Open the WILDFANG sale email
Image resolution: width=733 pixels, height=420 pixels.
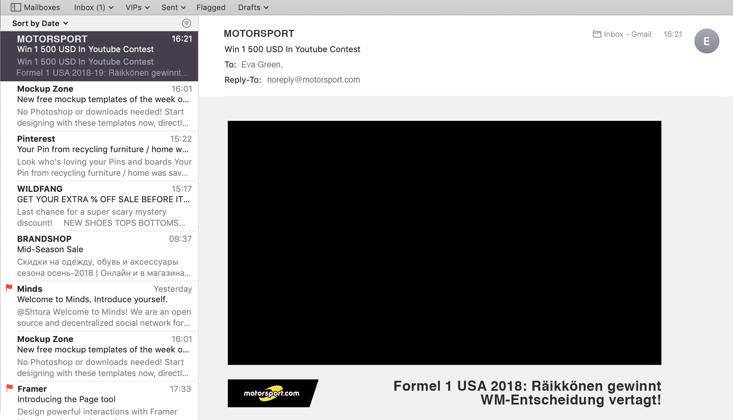tap(99, 206)
